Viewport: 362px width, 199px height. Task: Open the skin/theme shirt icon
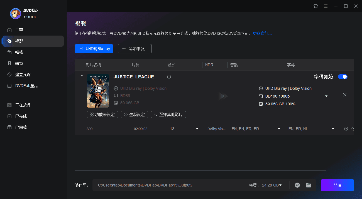tap(316, 6)
